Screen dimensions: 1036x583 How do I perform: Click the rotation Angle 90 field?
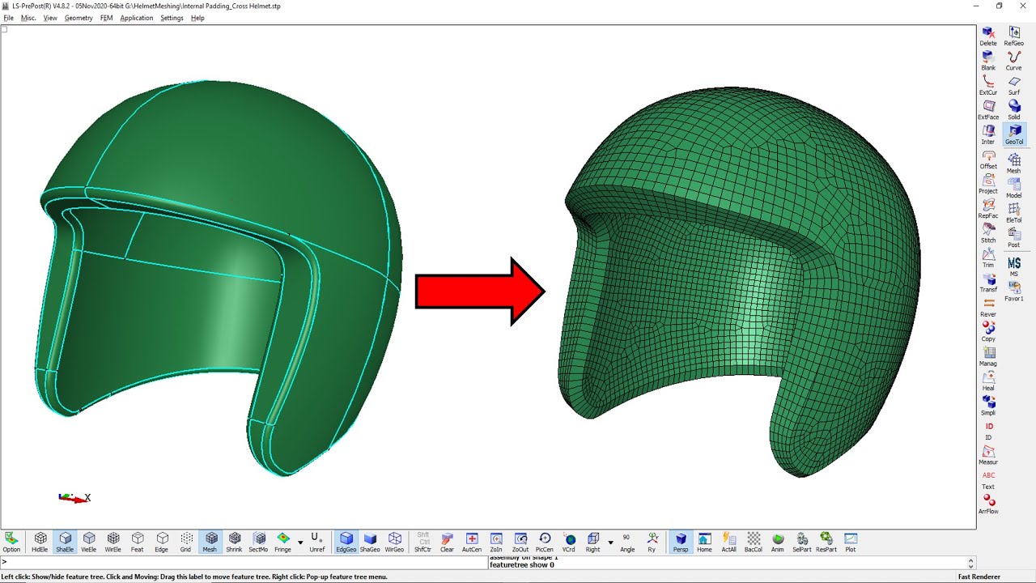click(x=627, y=542)
